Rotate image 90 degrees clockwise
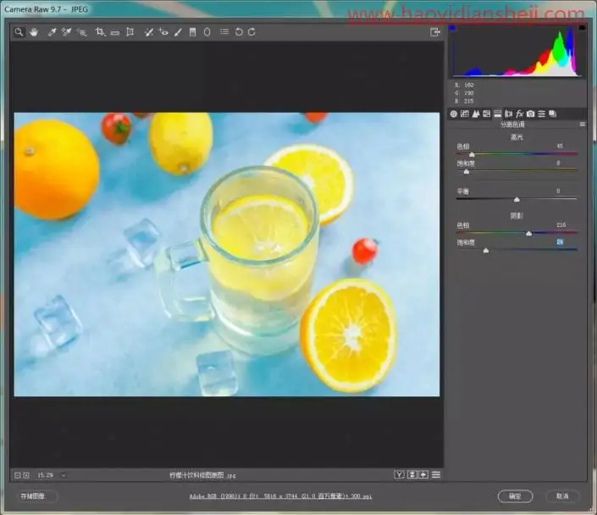 (252, 32)
